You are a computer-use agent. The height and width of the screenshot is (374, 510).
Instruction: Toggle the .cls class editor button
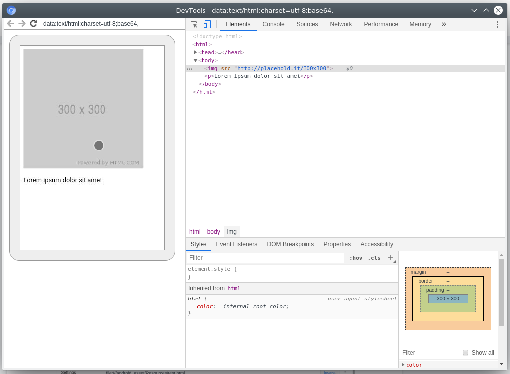[374, 258]
